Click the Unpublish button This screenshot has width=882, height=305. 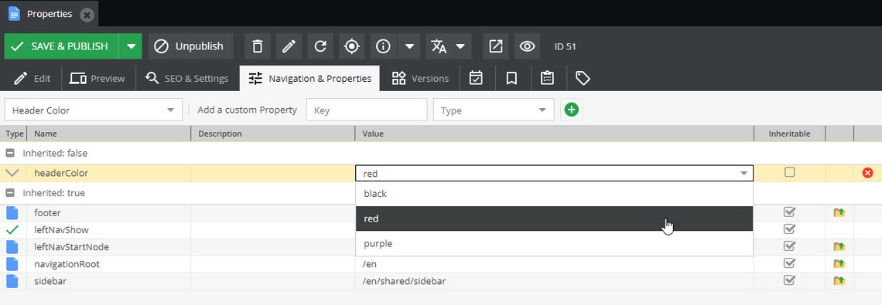pos(190,46)
